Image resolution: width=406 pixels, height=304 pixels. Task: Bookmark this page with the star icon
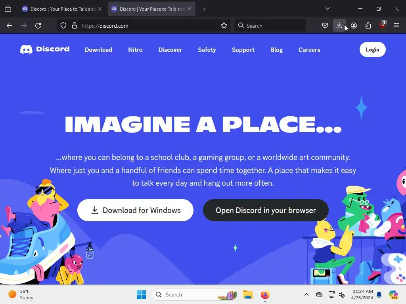point(224,26)
